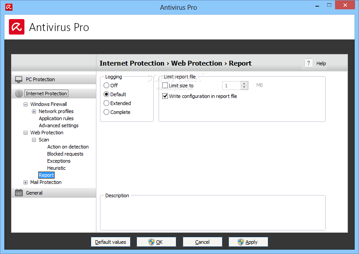Open Heuristic settings
Viewport: 359px width, 254px height.
pyautogui.click(x=56, y=168)
